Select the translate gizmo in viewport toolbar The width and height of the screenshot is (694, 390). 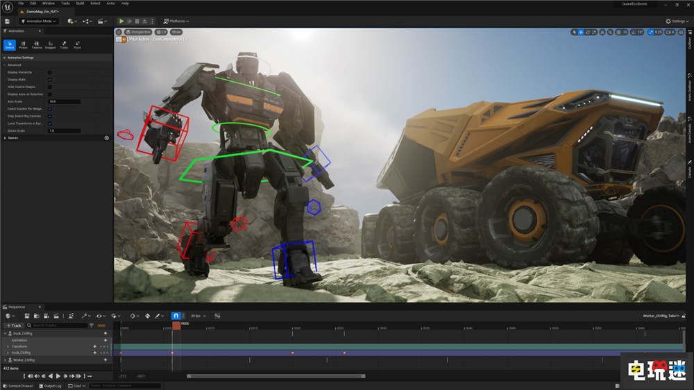pos(581,32)
